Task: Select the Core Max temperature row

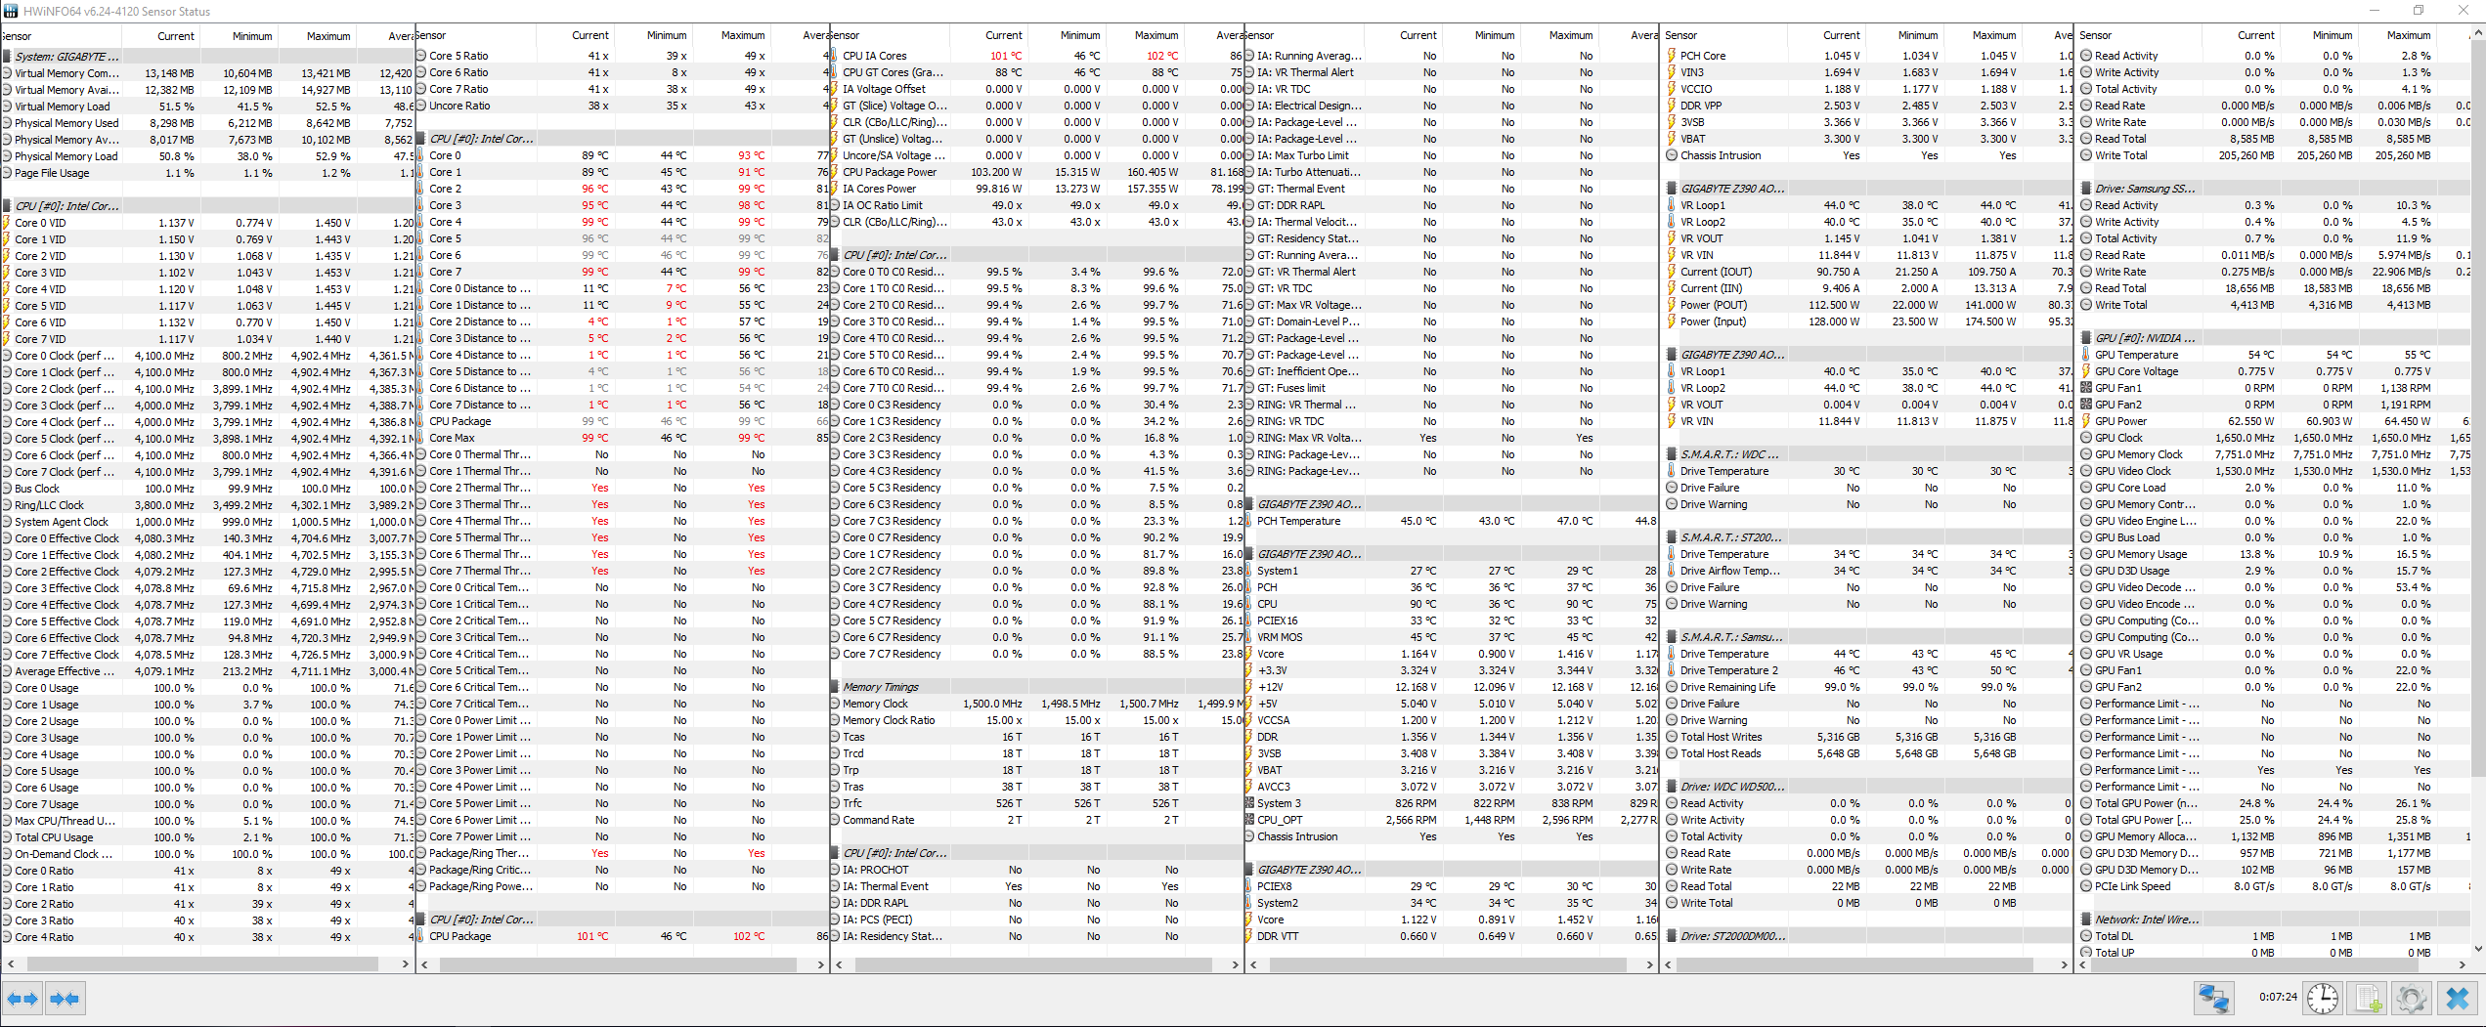Action: click(x=622, y=438)
